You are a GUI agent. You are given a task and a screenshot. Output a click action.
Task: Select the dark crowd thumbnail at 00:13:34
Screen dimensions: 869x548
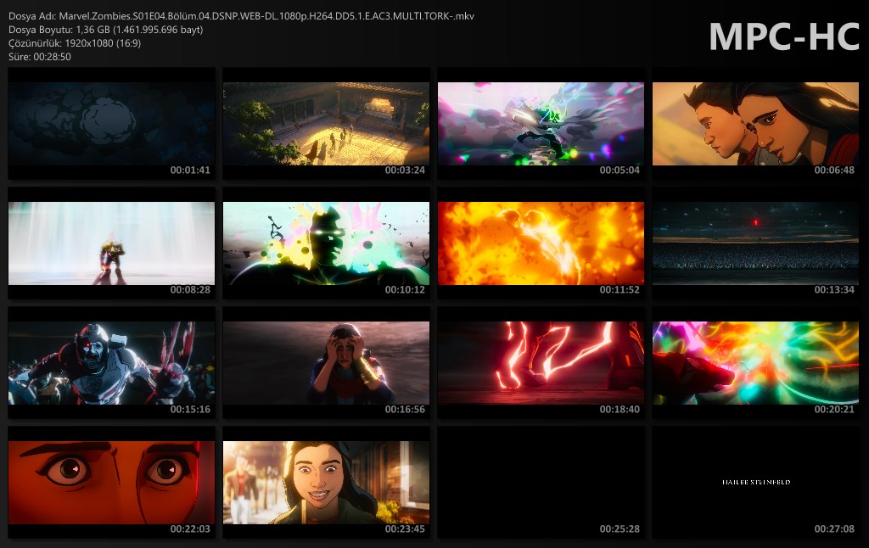click(755, 243)
